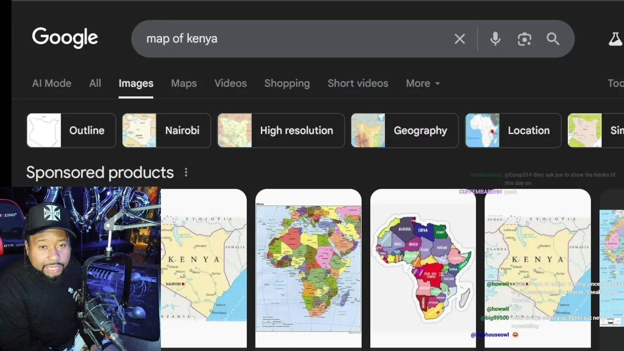
Task: Open the Videos tab
Action: [231, 83]
